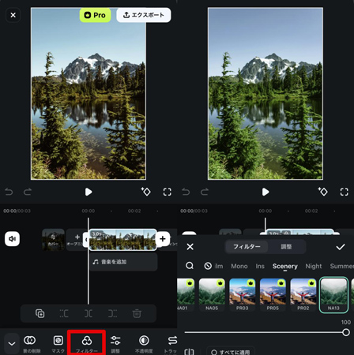Open the 不透明度 opacity tool
The image size is (354, 355).
pyautogui.click(x=144, y=344)
